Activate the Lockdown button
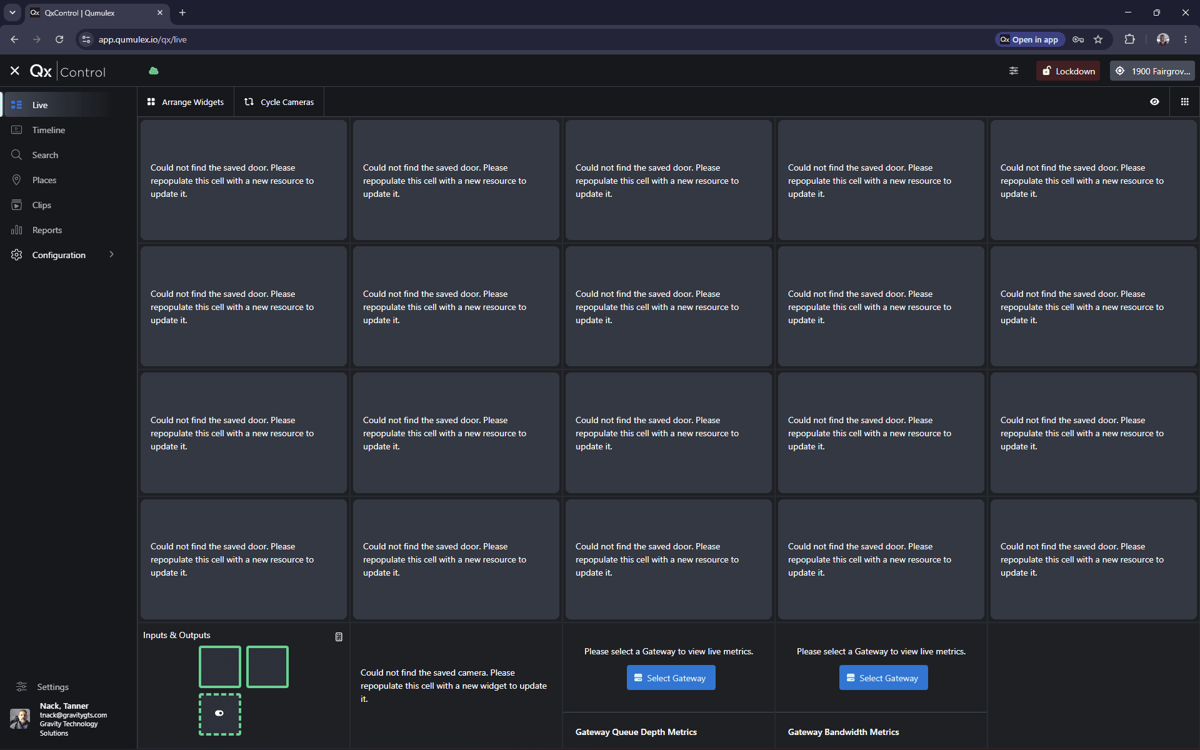 point(1068,71)
